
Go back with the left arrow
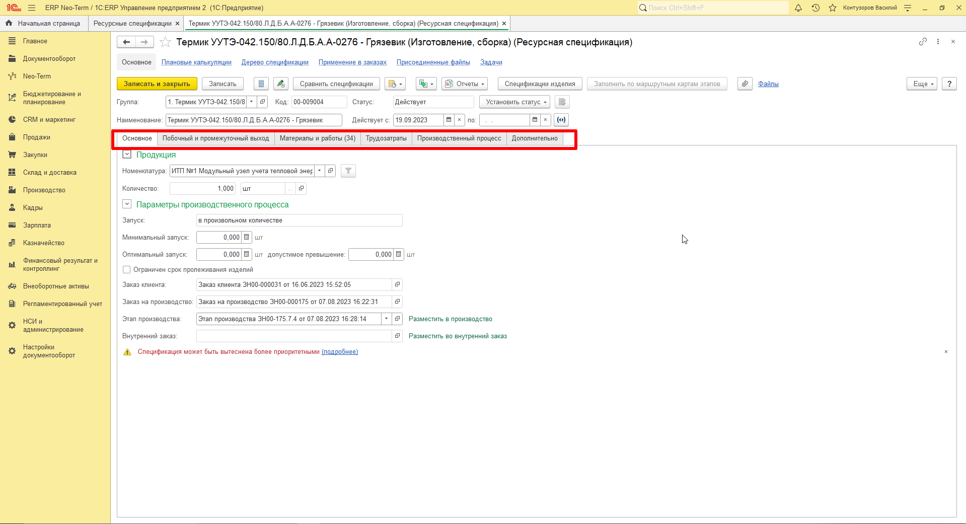pyautogui.click(x=126, y=42)
